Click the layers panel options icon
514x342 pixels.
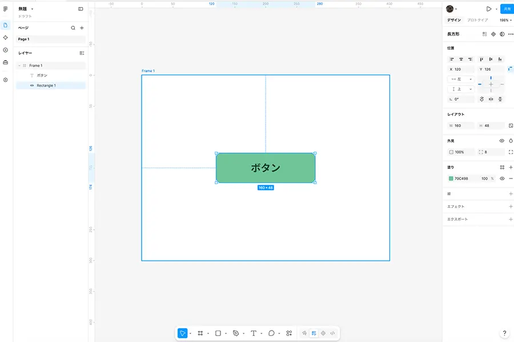82,53
